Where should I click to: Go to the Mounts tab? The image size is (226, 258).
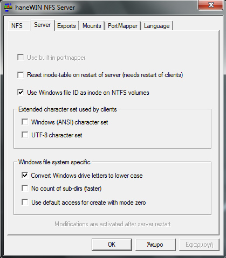pyautogui.click(x=92, y=26)
